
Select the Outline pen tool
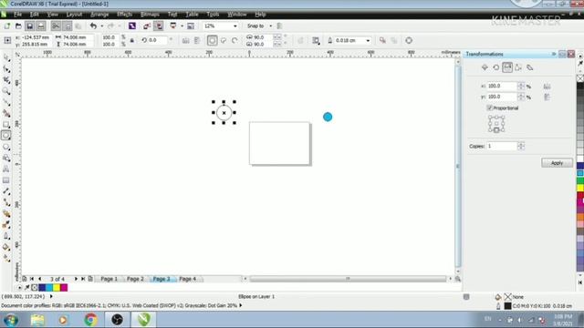(6, 236)
